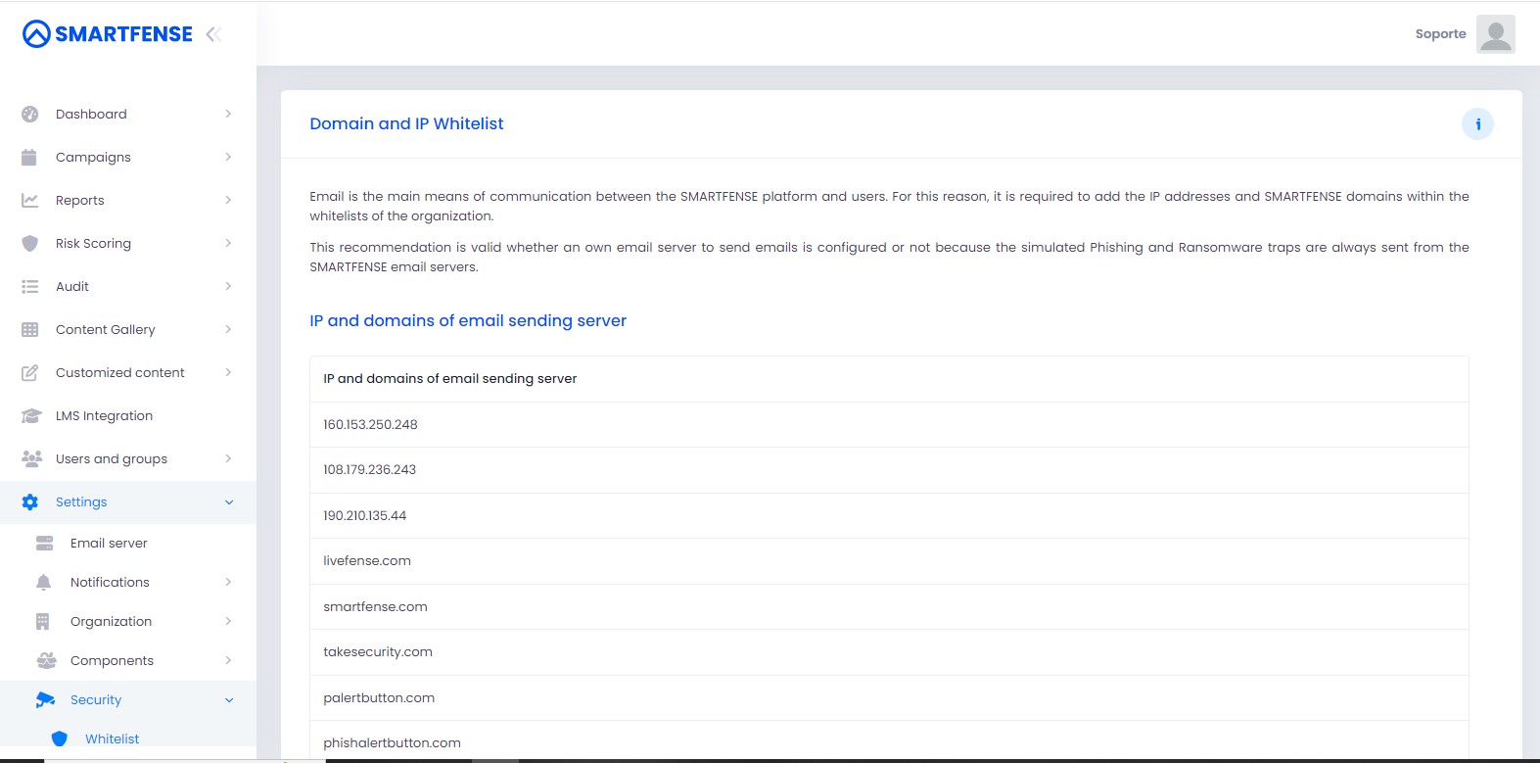Image resolution: width=1540 pixels, height=763 pixels.
Task: Open the Risk Scoring menu item
Action: pos(128,243)
